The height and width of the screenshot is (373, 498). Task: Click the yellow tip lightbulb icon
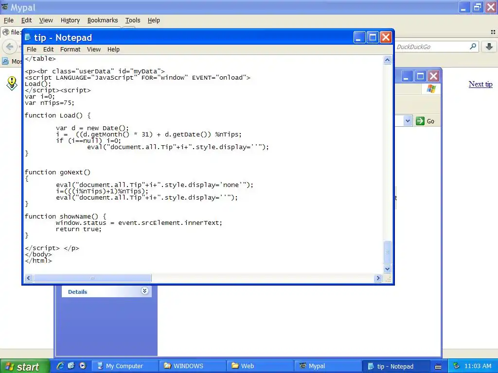pos(12,83)
